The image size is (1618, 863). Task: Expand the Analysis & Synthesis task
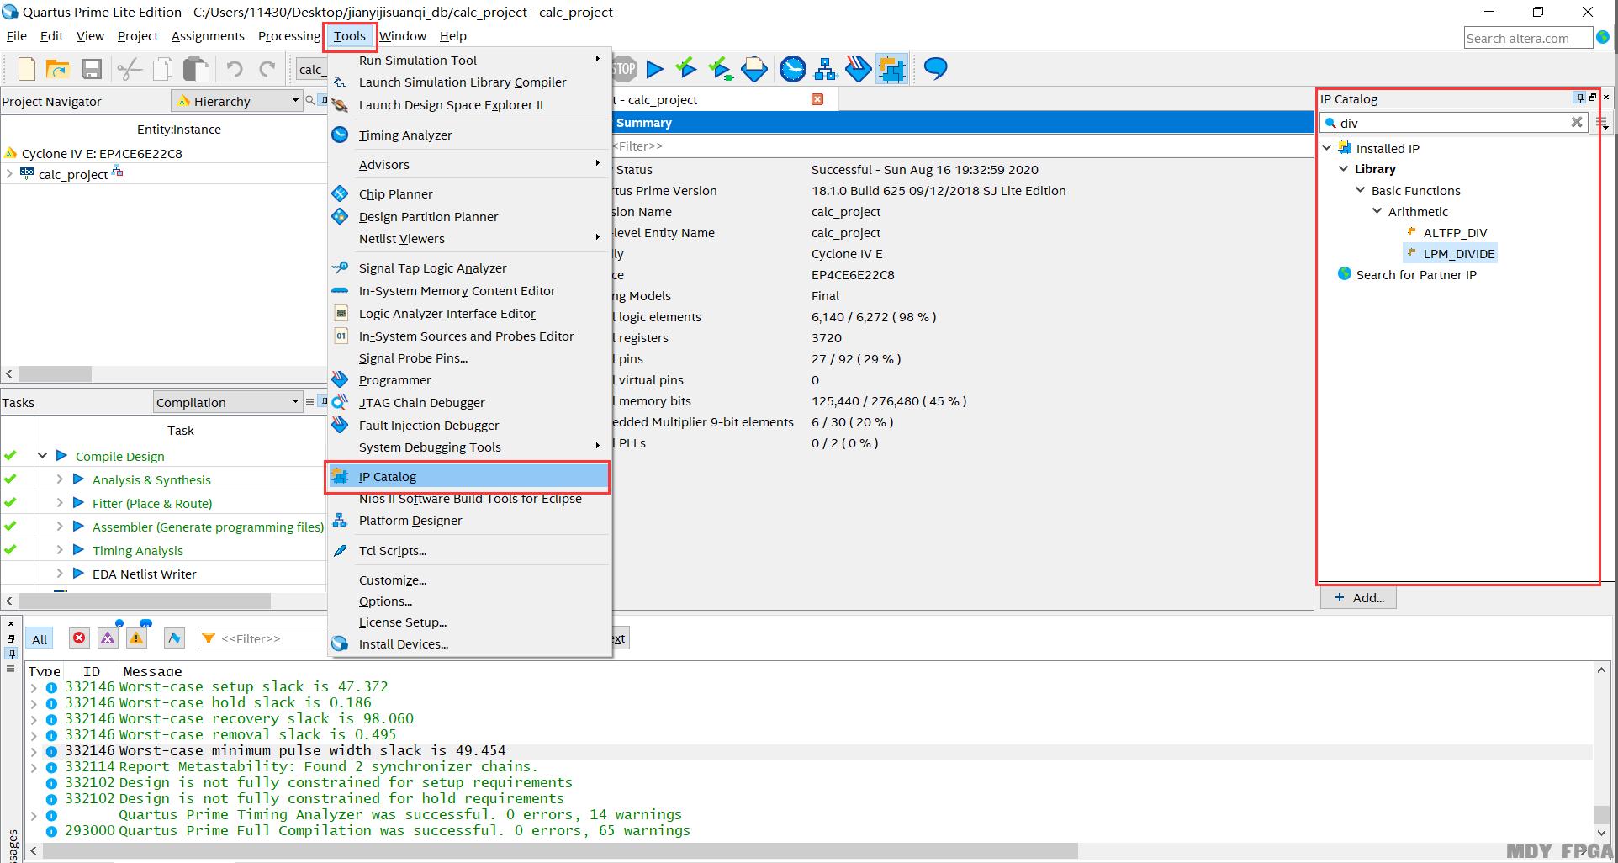[60, 479]
